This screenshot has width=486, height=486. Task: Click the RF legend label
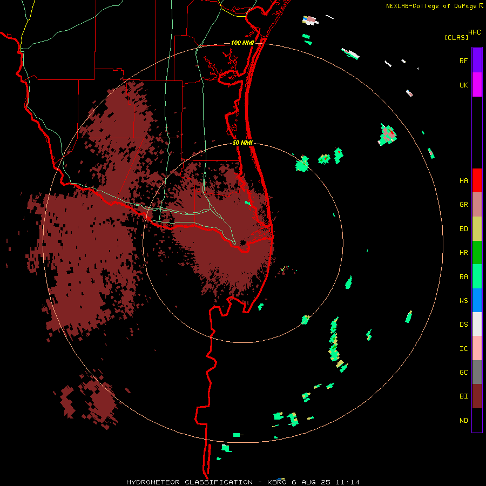(463, 60)
